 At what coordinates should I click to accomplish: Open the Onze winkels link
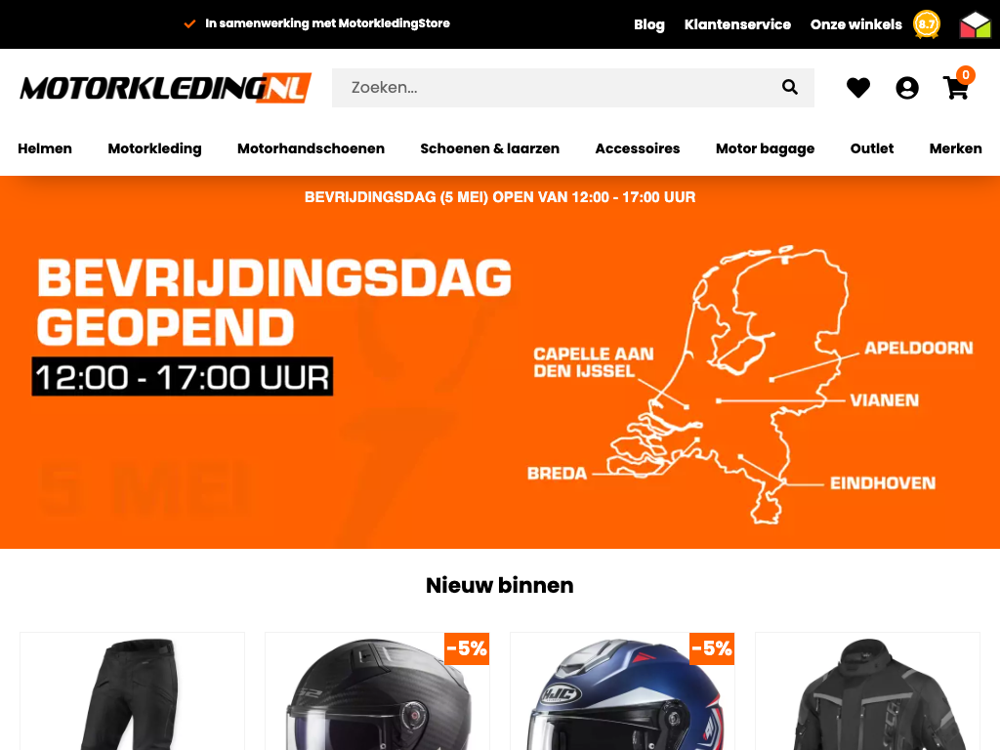[x=855, y=24]
